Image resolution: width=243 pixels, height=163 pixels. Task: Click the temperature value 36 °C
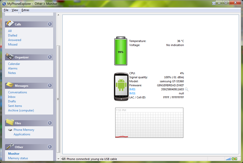pyautogui.click(x=181, y=41)
